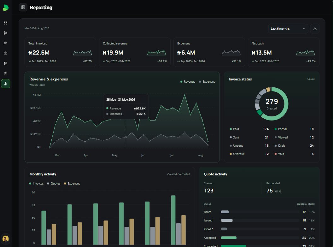Click the +62.7% change on Total invoiced
Image resolution: width=333 pixels, height=247 pixels.
click(x=87, y=61)
